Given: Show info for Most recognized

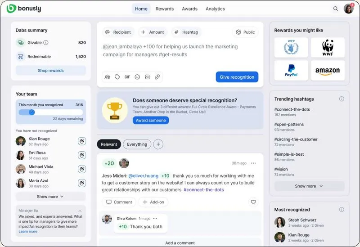Looking at the screenshot, I should [x=342, y=209].
